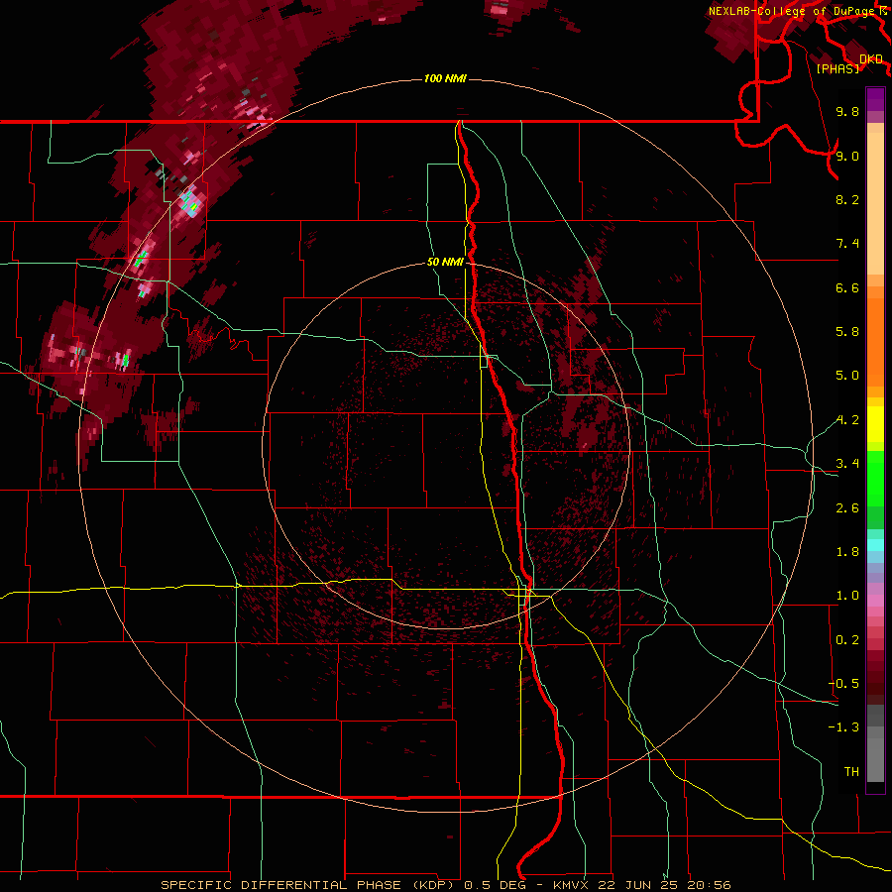The image size is (892, 892).
Task: Click the purple top segment of color bar
Action: 875,99
